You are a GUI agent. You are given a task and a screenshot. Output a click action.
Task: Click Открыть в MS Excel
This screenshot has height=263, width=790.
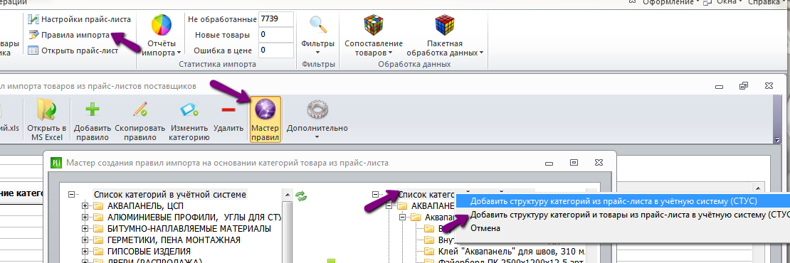[47, 121]
